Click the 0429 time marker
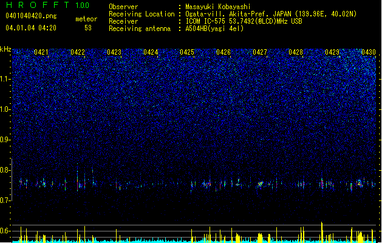This screenshot has height=243, width=382. coord(332,52)
